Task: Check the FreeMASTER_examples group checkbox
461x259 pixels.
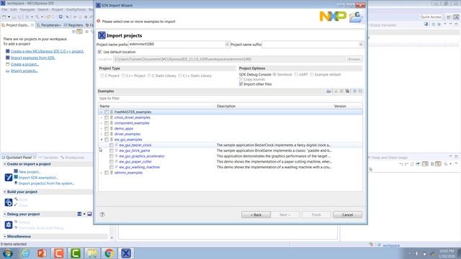Action: [x=107, y=112]
